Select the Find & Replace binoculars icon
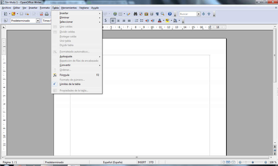The width and height of the screenshot is (278, 166). pos(136,13)
